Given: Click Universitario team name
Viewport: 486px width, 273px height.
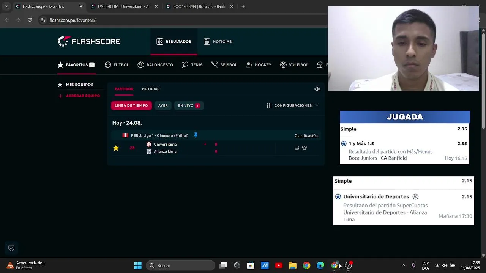Looking at the screenshot, I should 165,144.
